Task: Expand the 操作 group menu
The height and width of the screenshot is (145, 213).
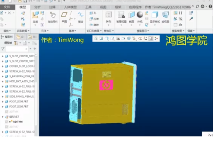Action: tap(7, 31)
